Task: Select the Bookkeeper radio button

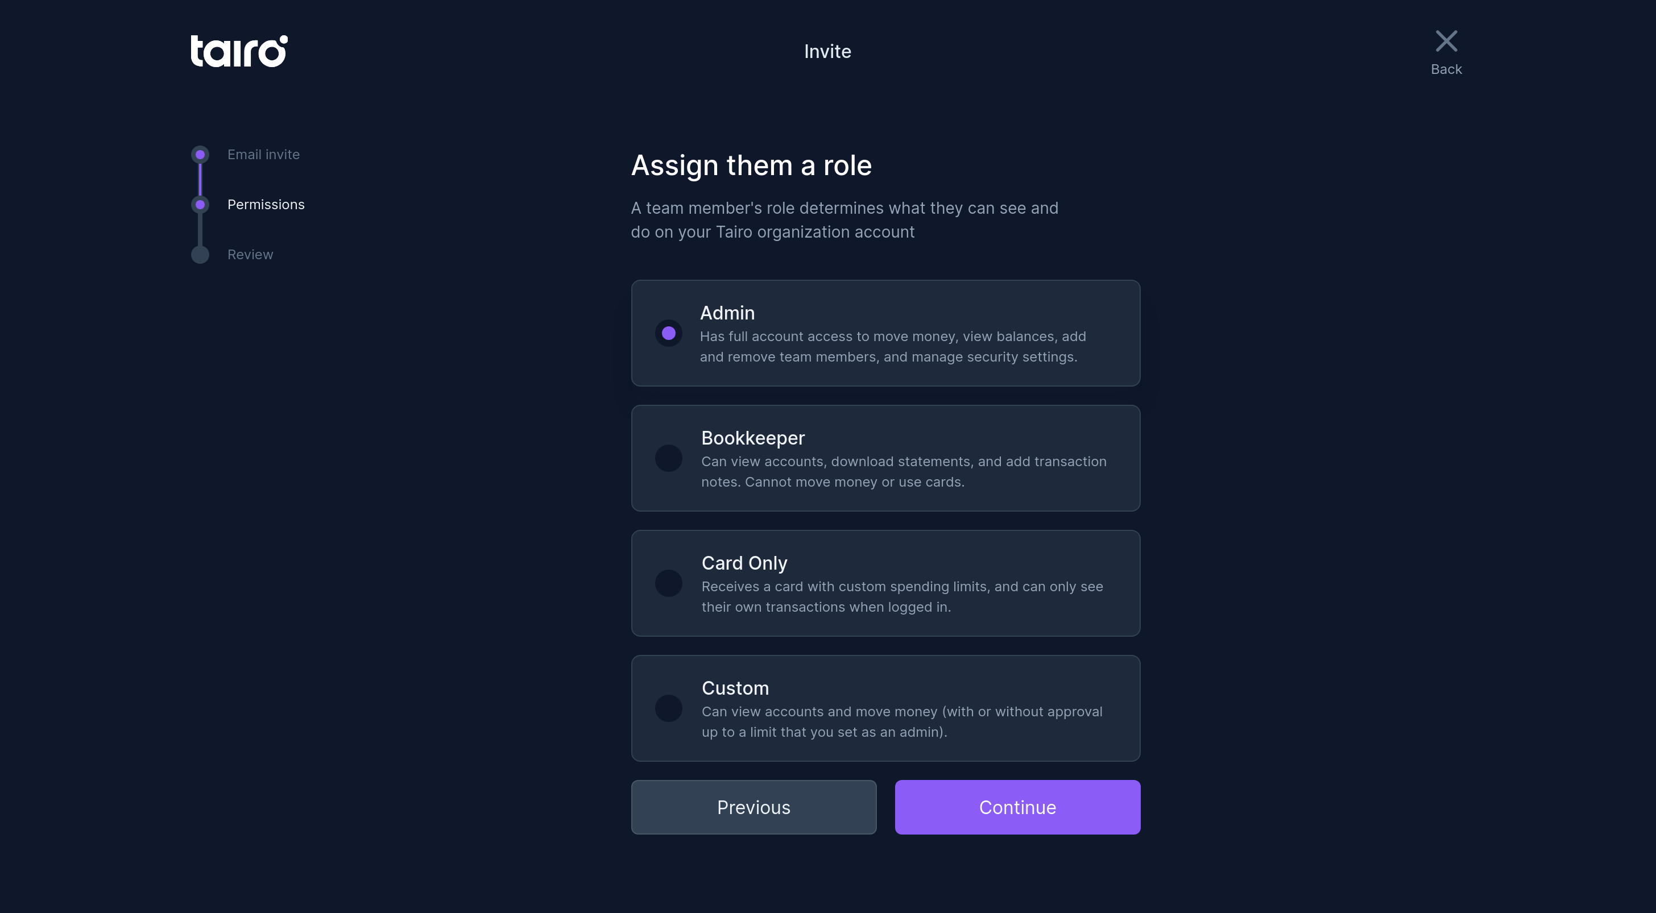Action: [669, 458]
